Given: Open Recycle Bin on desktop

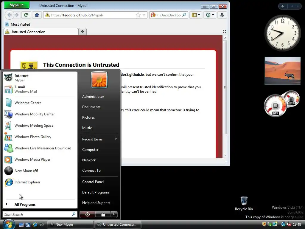Looking at the screenshot, I should pyautogui.click(x=244, y=204).
